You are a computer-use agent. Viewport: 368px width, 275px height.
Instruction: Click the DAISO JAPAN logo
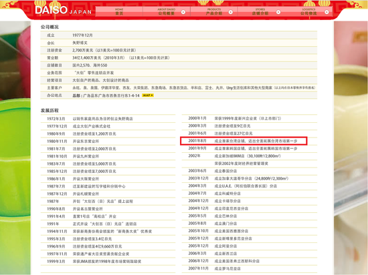tap(63, 11)
